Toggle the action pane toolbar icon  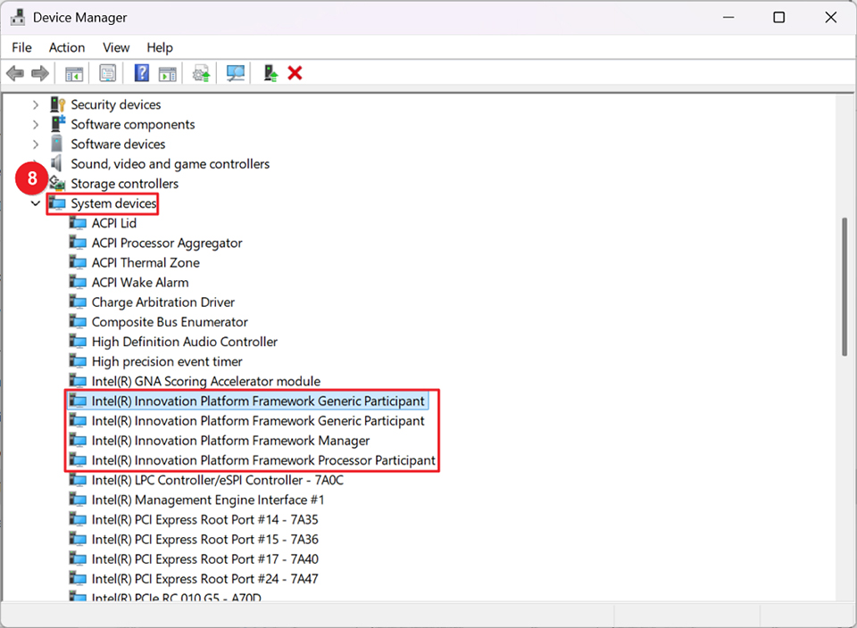coord(168,73)
